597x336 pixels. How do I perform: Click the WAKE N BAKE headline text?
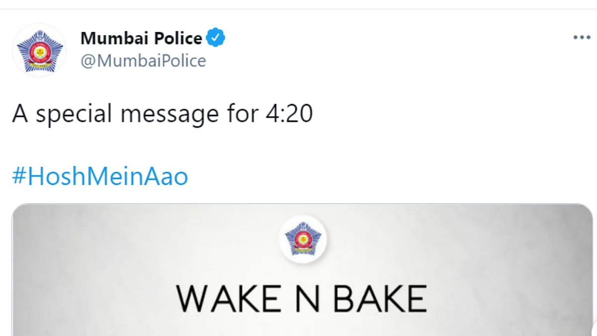pos(302,298)
